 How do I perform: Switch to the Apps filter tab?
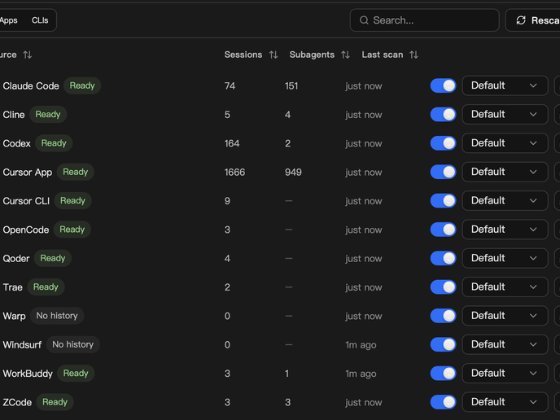[9, 20]
